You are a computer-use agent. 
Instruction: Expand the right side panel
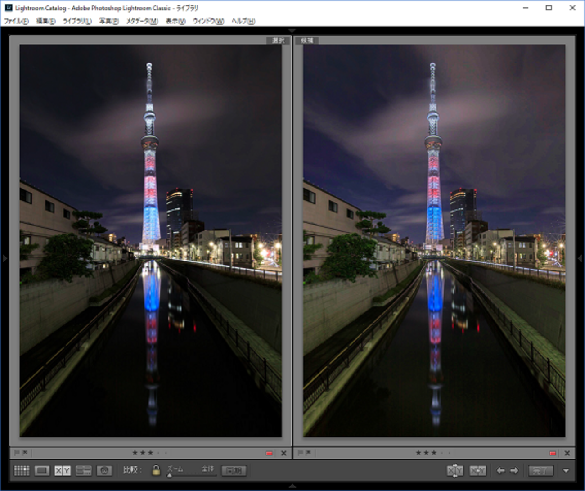(x=580, y=258)
